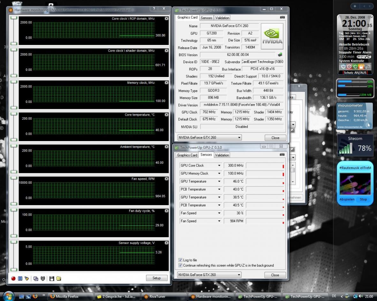The width and height of the screenshot is (377, 301).
Task: Open GPU selector dropdown in Sensors window
Action: click(x=239, y=275)
